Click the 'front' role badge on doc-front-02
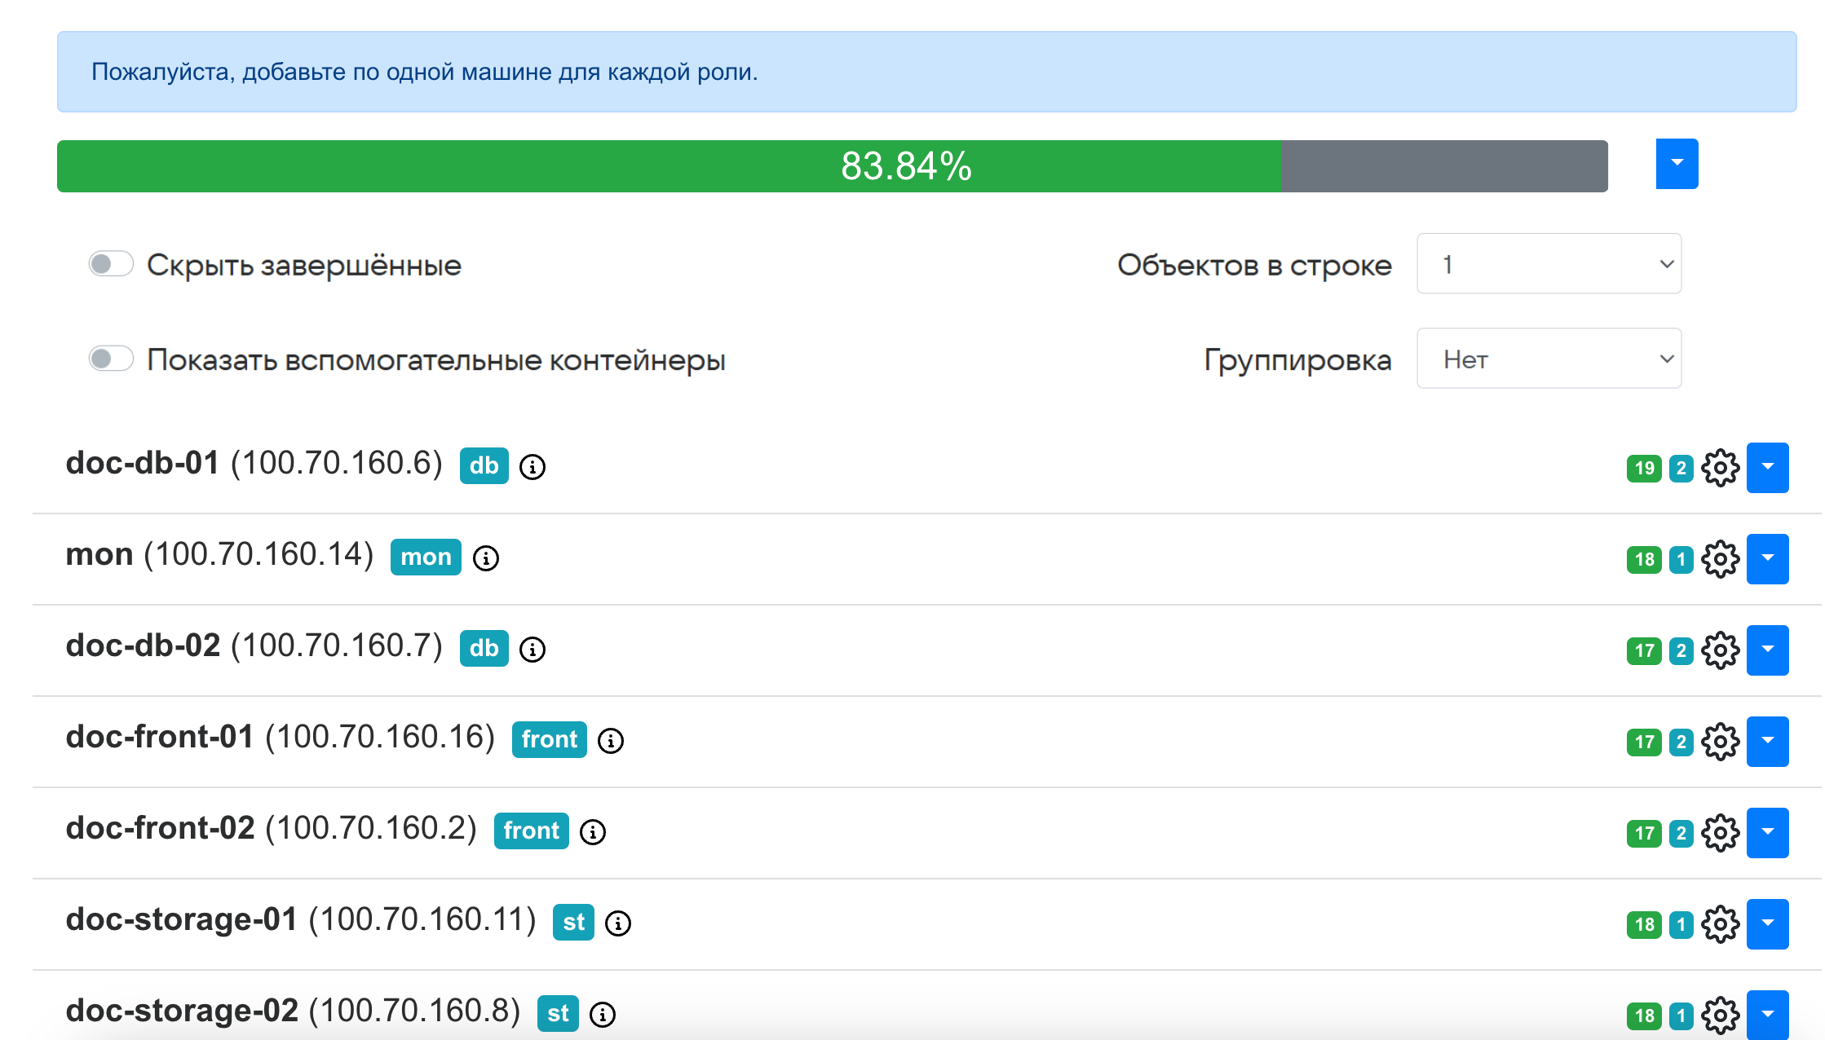 pos(531,831)
